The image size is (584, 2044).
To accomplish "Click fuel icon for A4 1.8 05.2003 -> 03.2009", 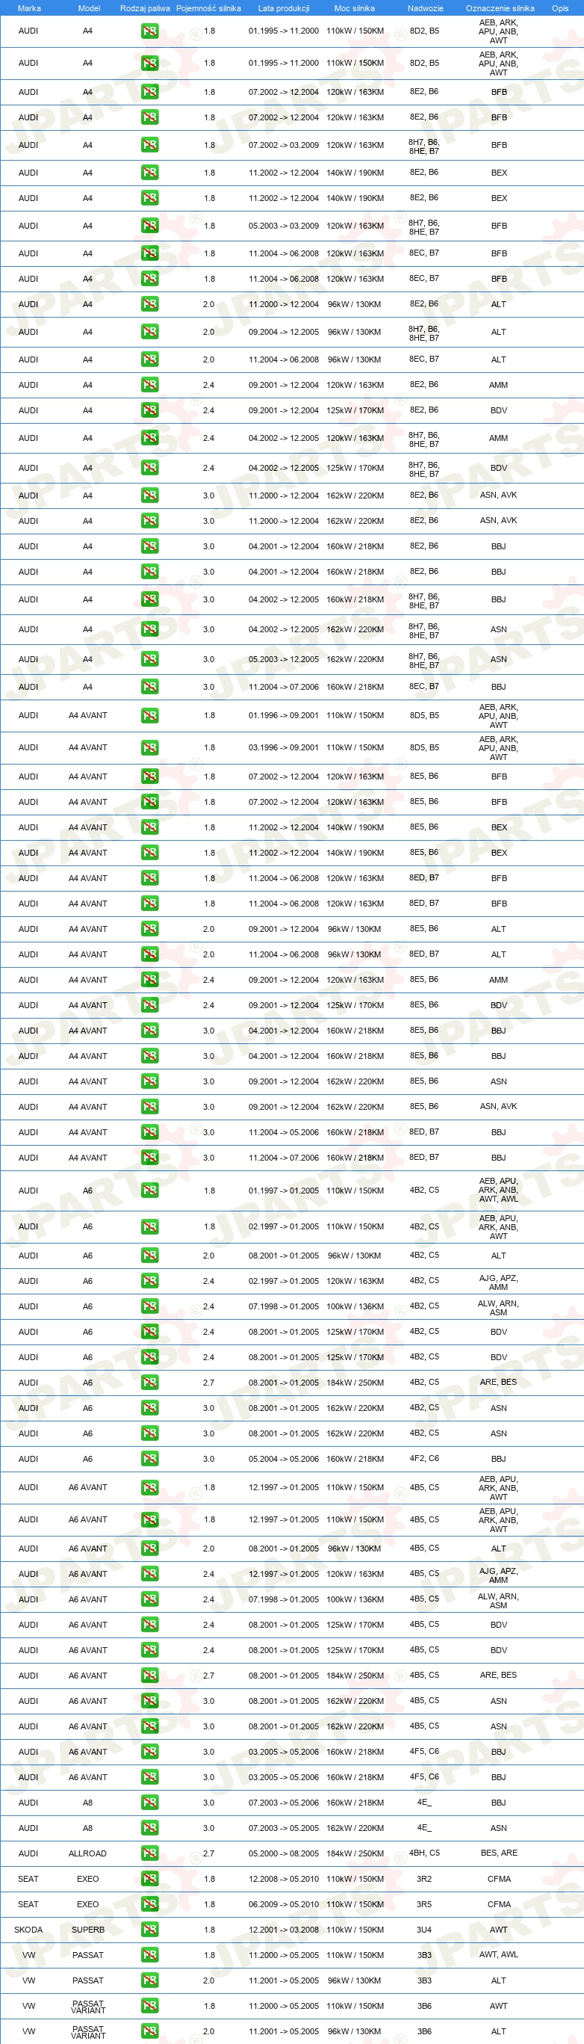I will (150, 226).
